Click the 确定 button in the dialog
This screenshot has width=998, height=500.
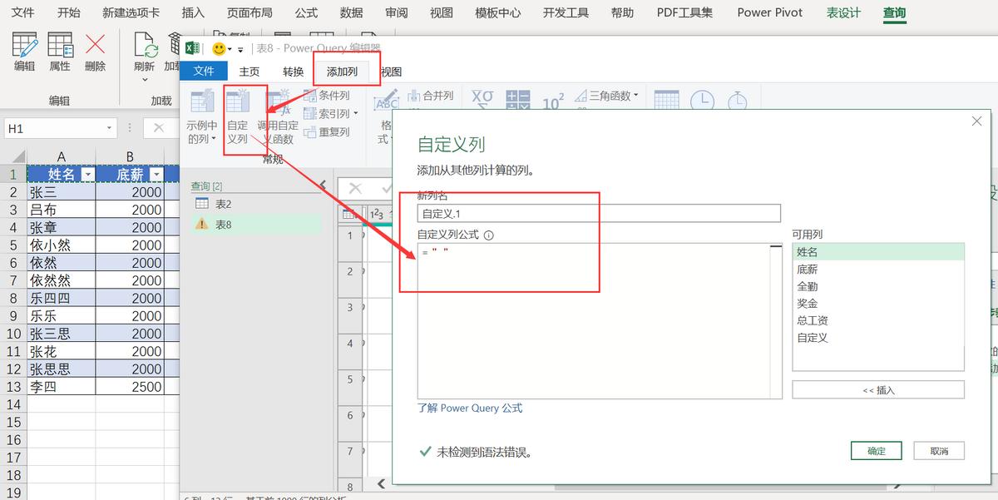point(876,450)
